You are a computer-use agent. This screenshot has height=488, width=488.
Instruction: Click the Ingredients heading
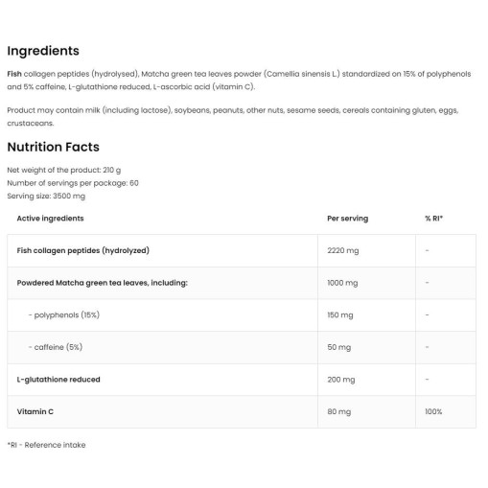click(x=43, y=51)
